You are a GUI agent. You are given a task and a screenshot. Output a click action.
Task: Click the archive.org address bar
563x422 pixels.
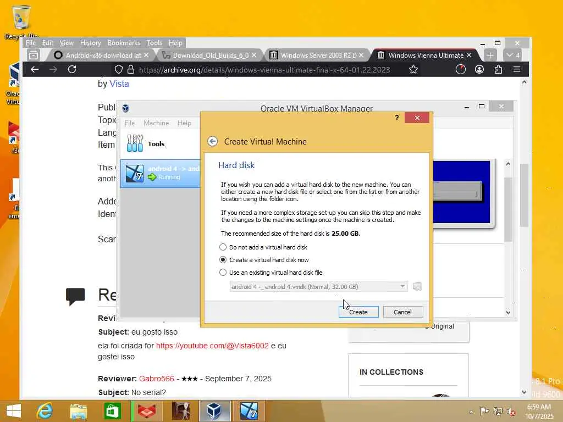[x=264, y=70]
